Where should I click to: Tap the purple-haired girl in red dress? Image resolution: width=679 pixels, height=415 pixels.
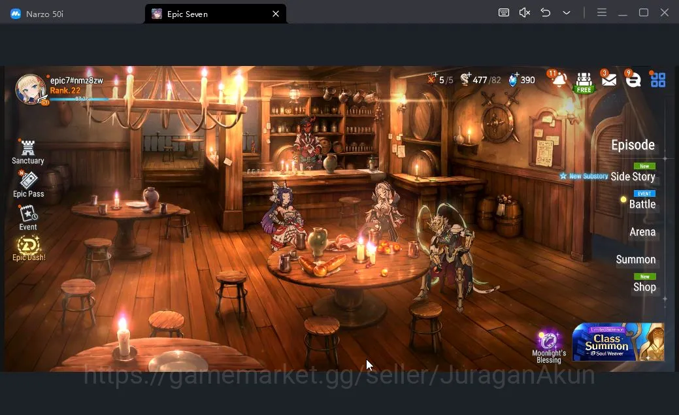click(282, 215)
